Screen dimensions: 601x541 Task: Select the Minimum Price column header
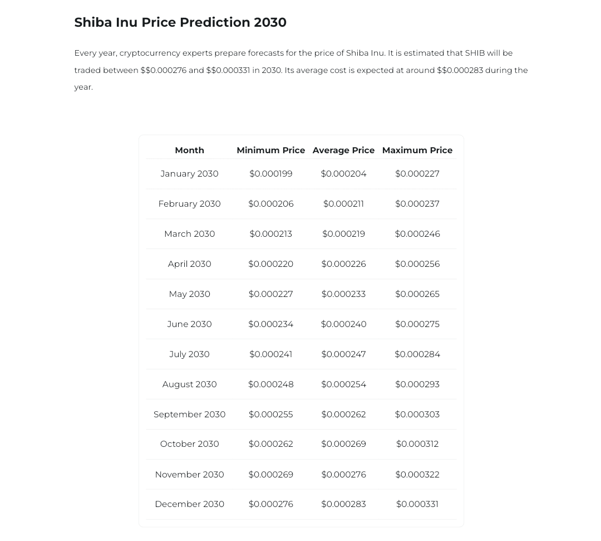pyautogui.click(x=270, y=150)
